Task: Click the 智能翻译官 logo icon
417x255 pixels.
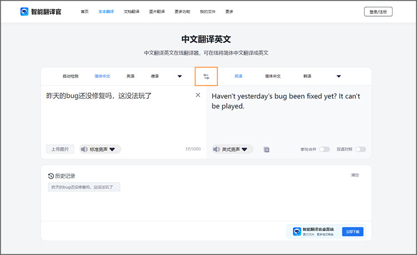Action: [x=24, y=12]
